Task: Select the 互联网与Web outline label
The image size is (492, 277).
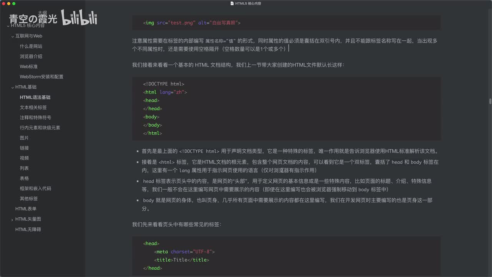Action: [29, 36]
